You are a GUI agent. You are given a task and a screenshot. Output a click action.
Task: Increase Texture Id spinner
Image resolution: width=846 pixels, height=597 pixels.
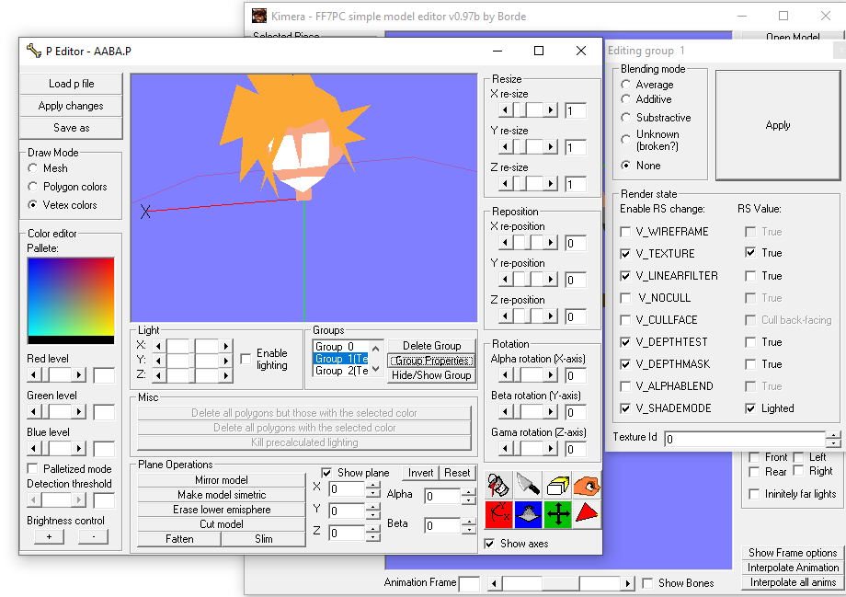point(834,435)
